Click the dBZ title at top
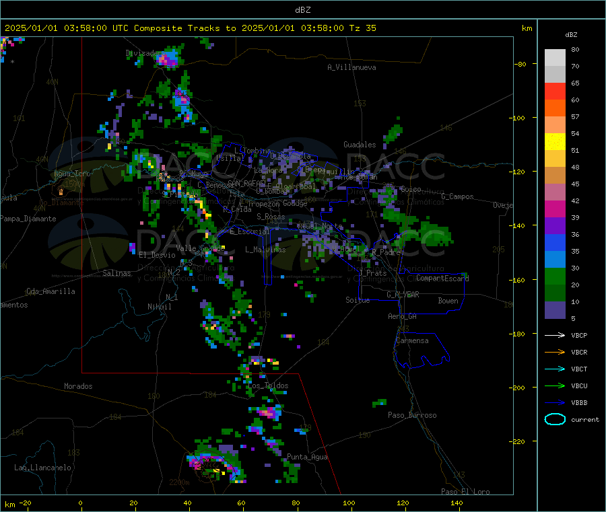The width and height of the screenshot is (606, 512). point(302,10)
